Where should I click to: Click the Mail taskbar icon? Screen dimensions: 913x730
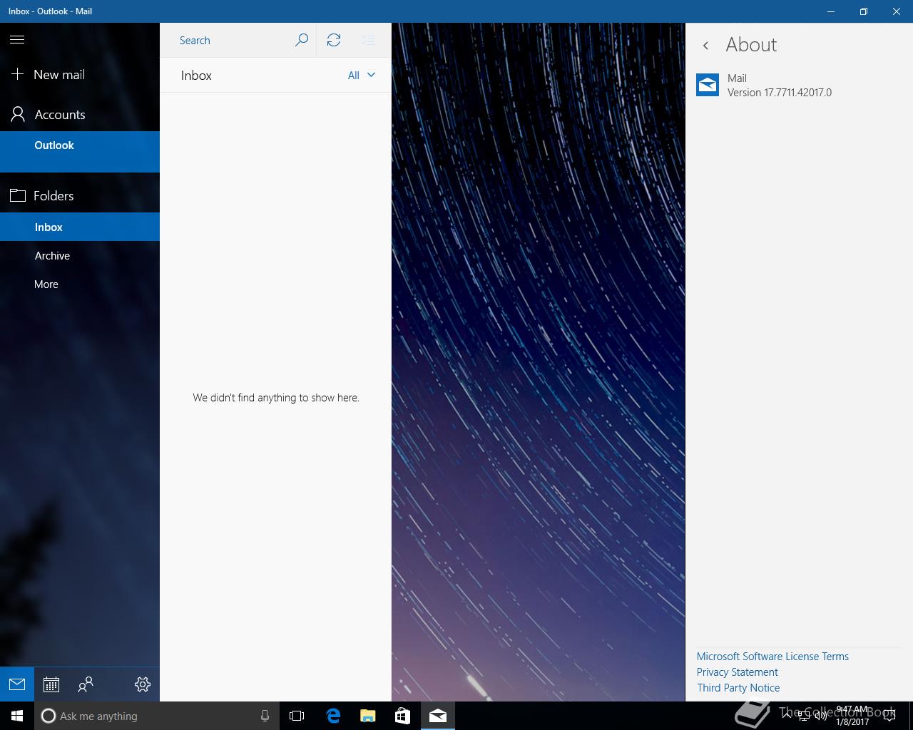[438, 716]
